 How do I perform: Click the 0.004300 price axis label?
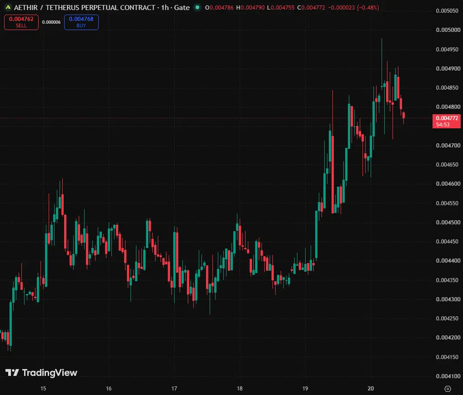tap(448, 299)
